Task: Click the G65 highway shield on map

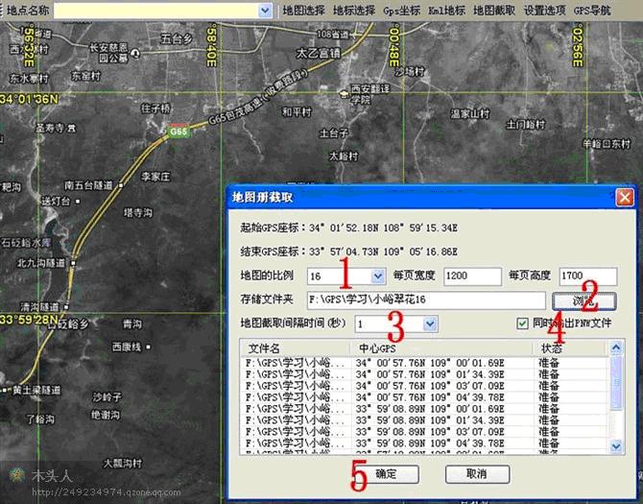Action: point(179,132)
